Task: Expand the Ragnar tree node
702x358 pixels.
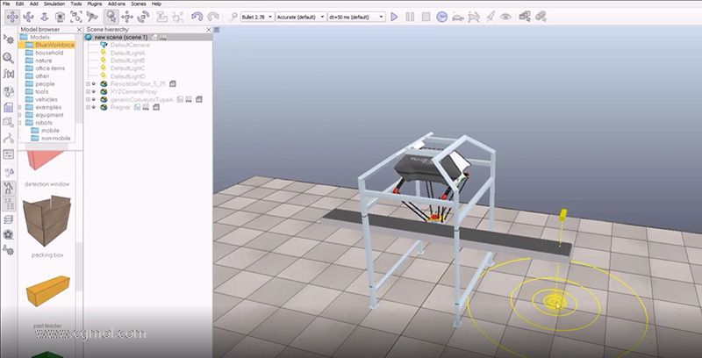Action: click(x=89, y=107)
